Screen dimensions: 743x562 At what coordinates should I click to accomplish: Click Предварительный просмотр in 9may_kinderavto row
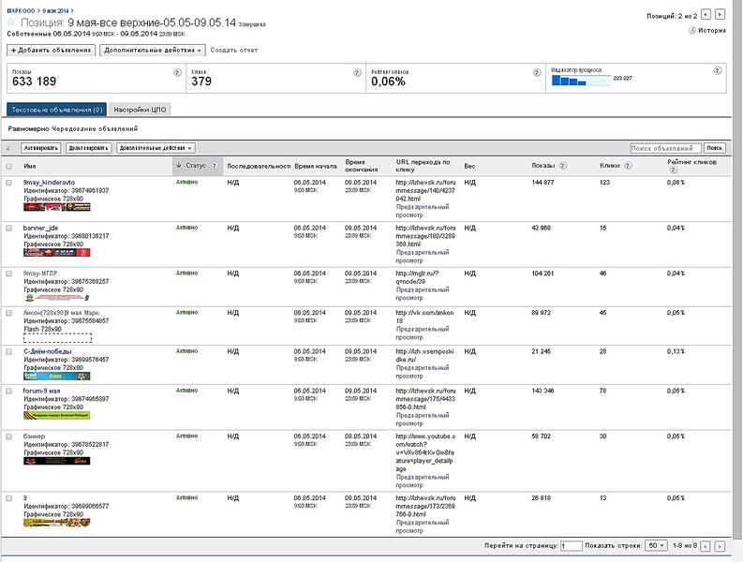pos(423,211)
